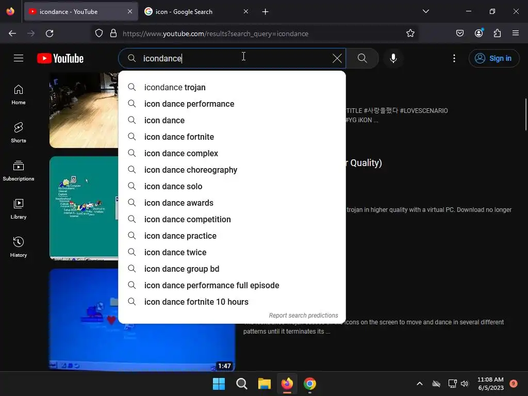Open Firefox account icon

(478, 34)
